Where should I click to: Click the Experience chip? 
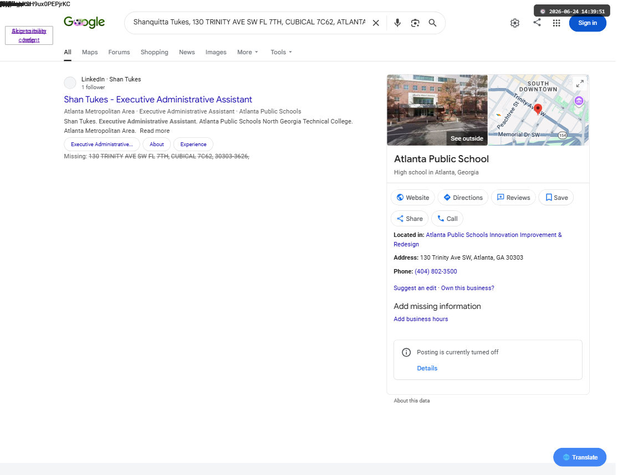pyautogui.click(x=193, y=144)
